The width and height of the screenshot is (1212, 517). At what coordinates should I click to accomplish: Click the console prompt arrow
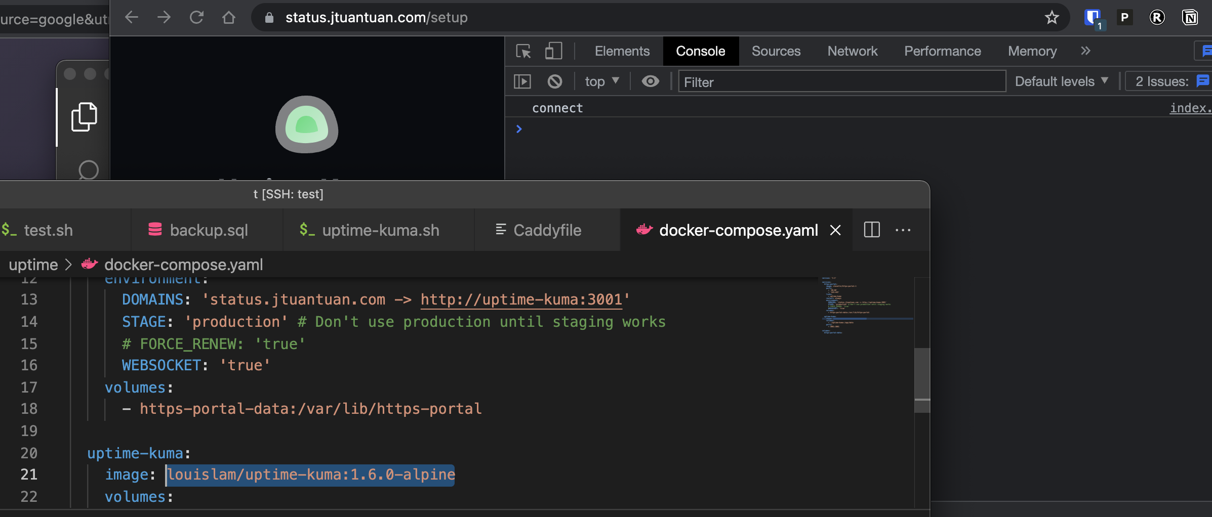point(518,129)
